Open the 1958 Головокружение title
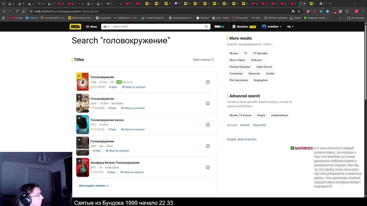The width and height of the screenshot is (367, 206). [x=102, y=77]
